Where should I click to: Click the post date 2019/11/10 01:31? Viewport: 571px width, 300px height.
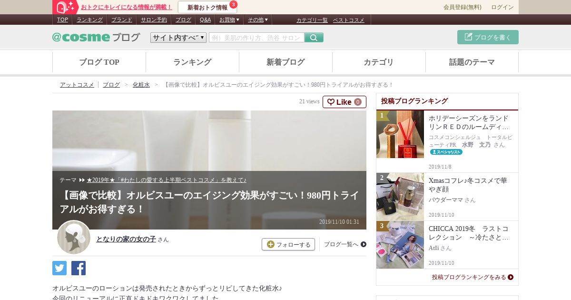[x=339, y=222]
